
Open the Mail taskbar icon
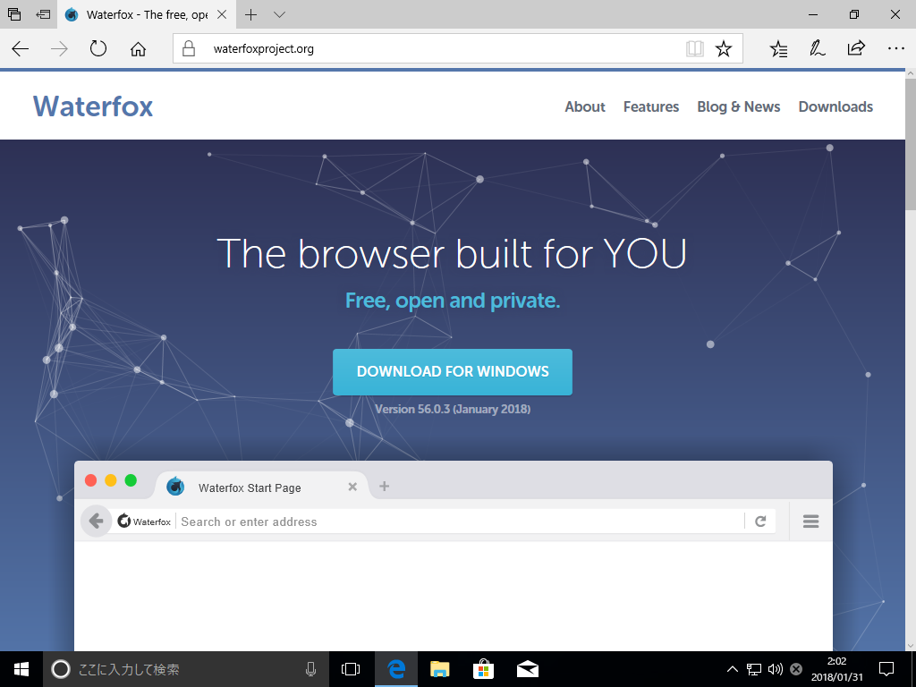tap(528, 669)
